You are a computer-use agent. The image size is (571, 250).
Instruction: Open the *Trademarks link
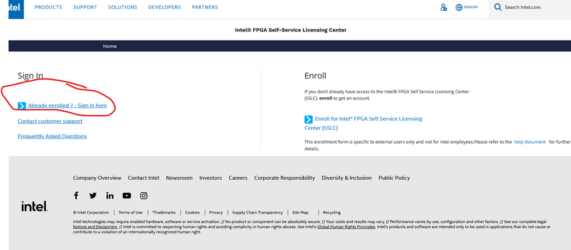click(164, 212)
